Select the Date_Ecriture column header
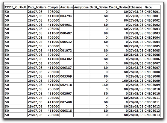This screenshot has height=123, width=167. click(37, 7)
